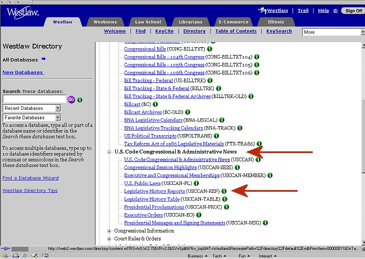This screenshot has width=365, height=259.
Task: Open Executive Orders database link
Action: tap(143, 215)
